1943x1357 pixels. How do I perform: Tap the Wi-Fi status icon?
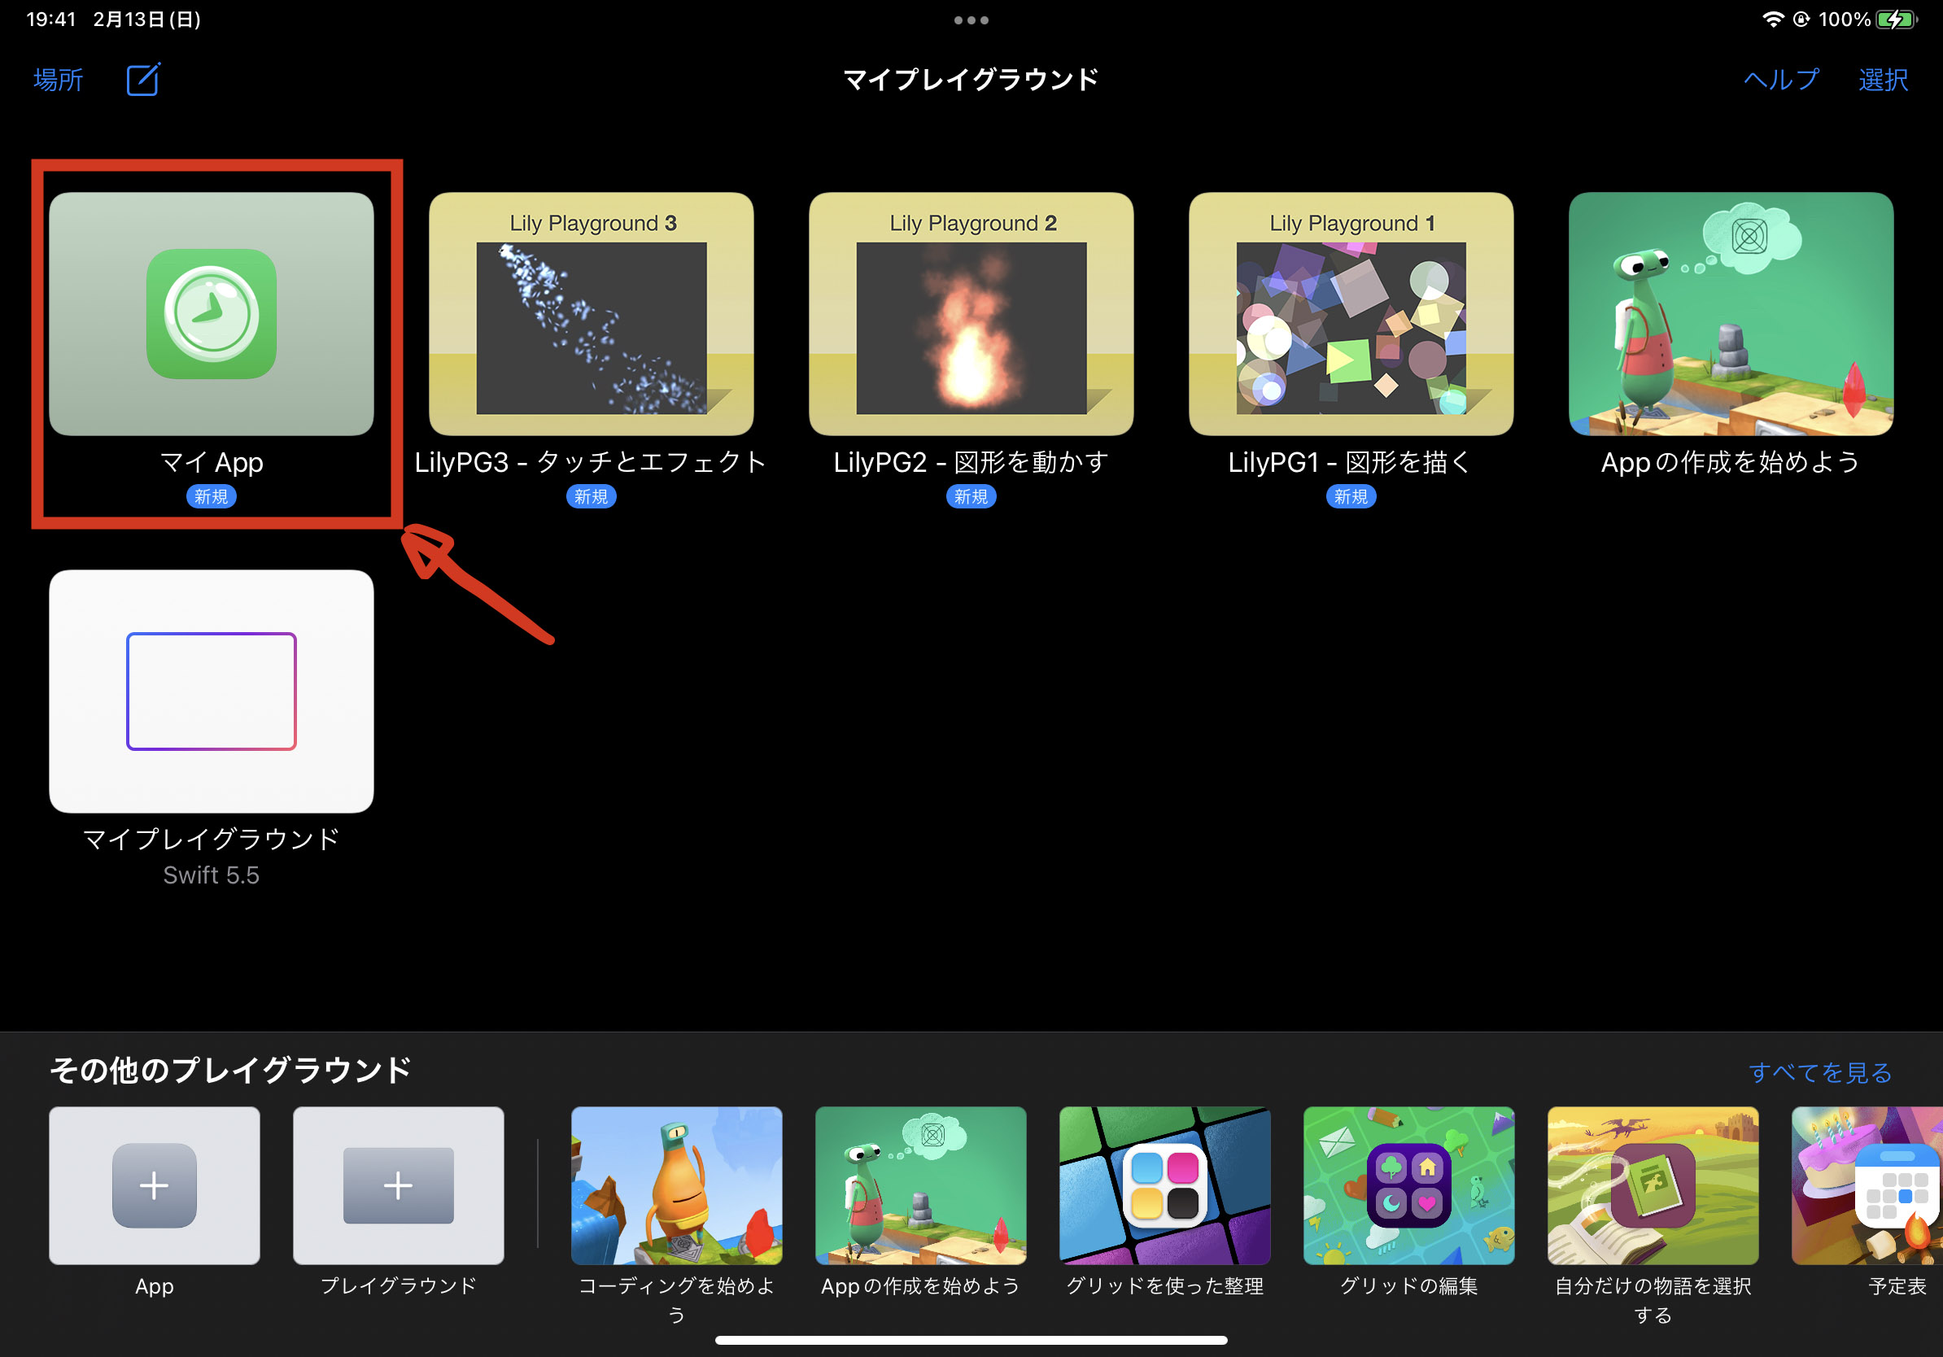pos(1772,20)
